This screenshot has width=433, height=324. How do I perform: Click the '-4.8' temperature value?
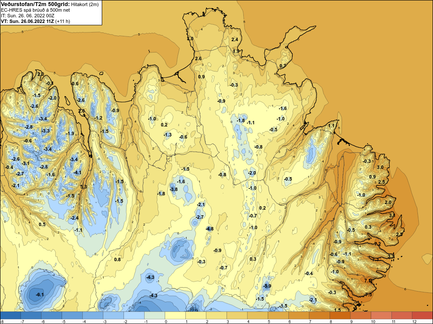(210, 229)
